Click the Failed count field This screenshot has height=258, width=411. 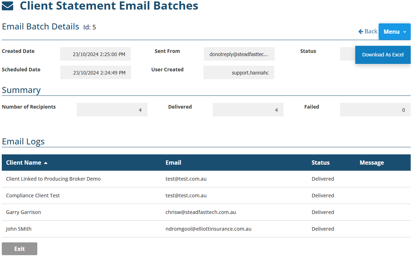click(375, 110)
